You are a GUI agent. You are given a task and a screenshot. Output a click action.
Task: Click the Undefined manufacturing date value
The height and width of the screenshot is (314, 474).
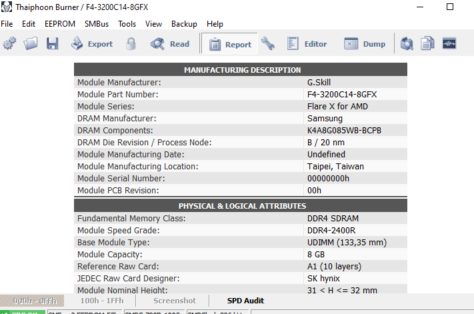point(326,155)
